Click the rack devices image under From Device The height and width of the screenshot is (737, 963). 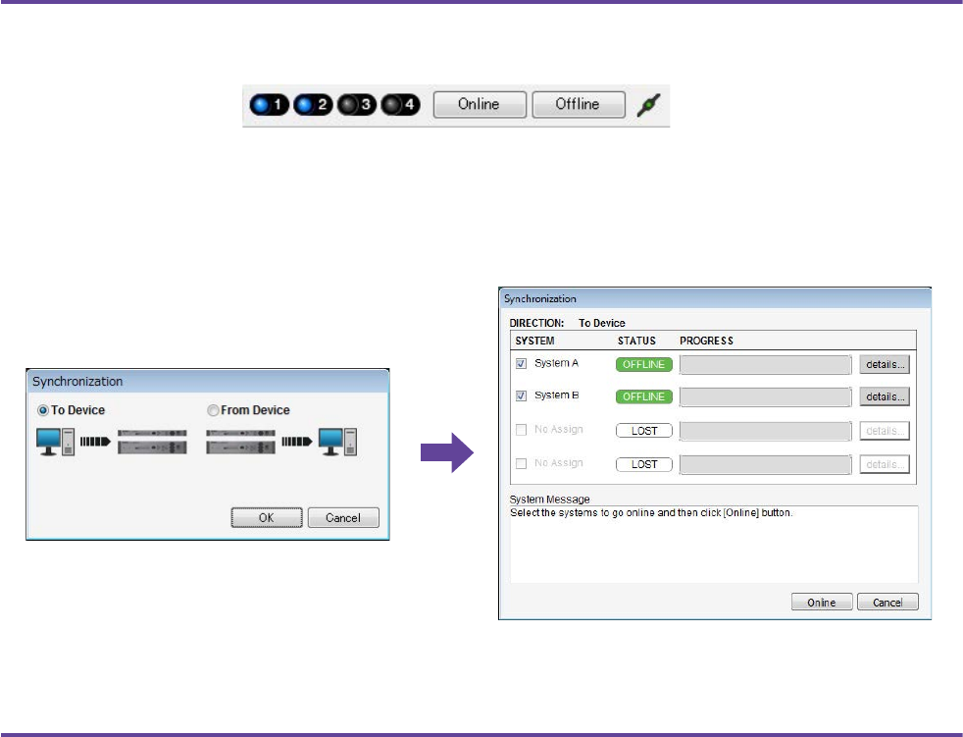point(241,442)
